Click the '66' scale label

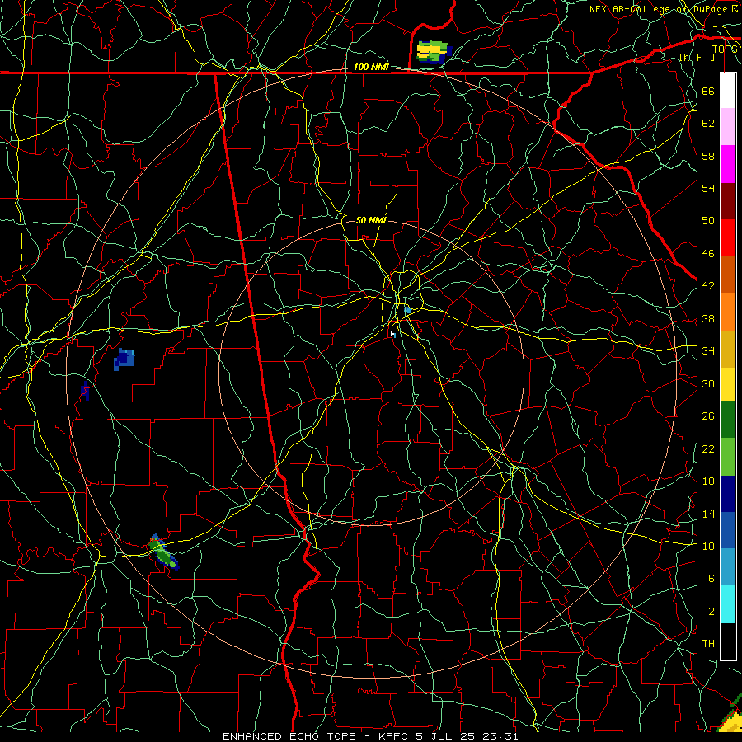click(708, 91)
